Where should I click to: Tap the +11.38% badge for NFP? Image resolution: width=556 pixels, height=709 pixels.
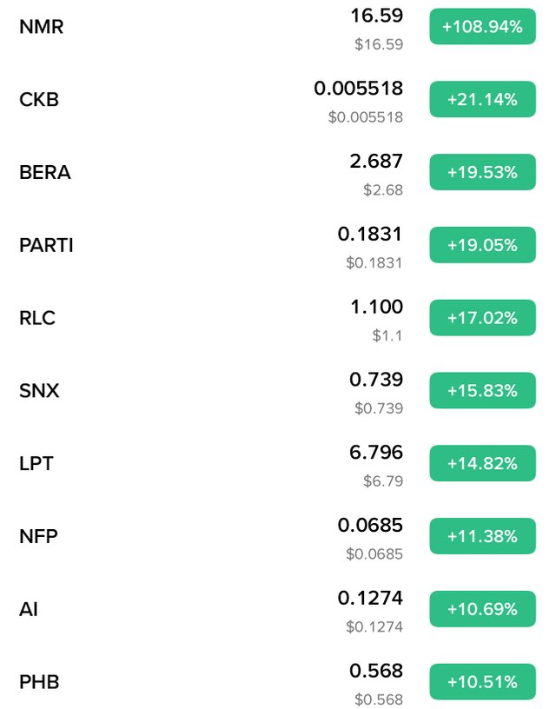coord(482,536)
